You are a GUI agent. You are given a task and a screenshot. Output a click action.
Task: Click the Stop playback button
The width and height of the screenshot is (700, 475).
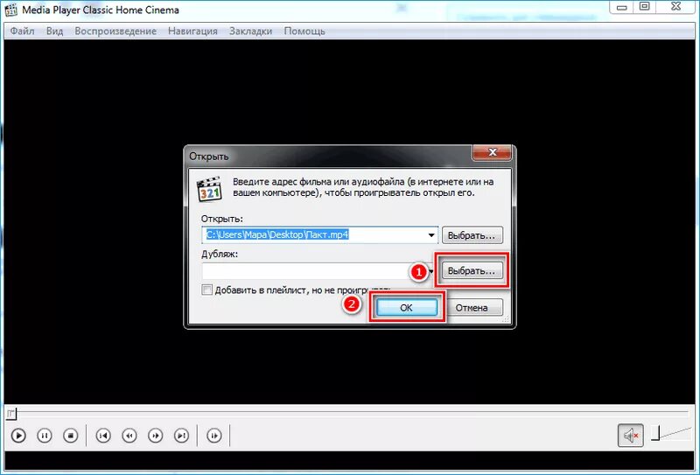pos(71,436)
